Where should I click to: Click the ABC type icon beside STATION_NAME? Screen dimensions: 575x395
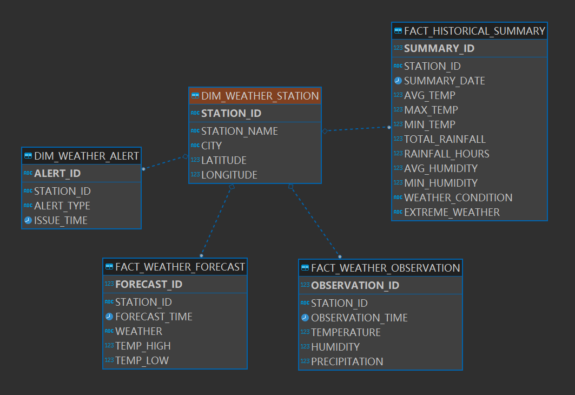pyautogui.click(x=195, y=131)
